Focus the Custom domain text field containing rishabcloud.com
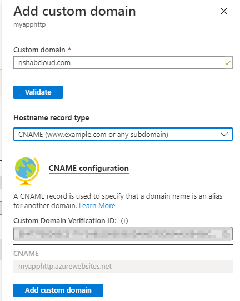 [123, 62]
